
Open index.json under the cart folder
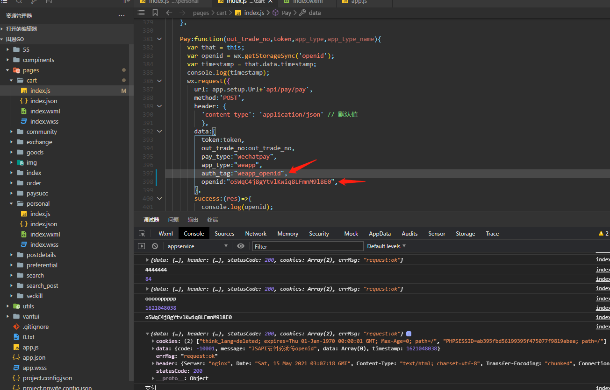[x=44, y=101]
